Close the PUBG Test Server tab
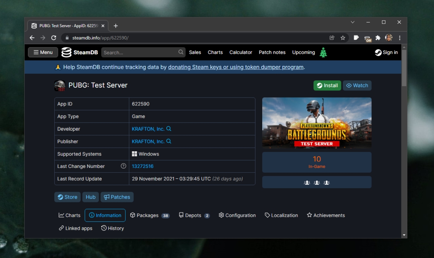434x258 pixels. point(103,26)
